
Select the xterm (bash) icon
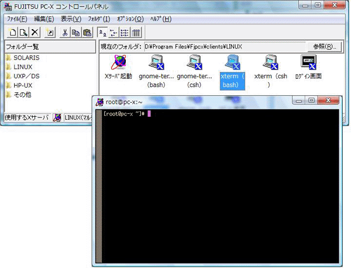click(x=232, y=72)
